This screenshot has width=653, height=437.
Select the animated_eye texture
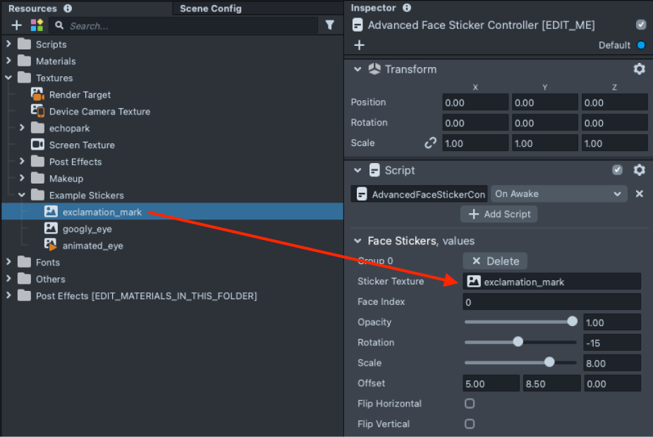(92, 246)
